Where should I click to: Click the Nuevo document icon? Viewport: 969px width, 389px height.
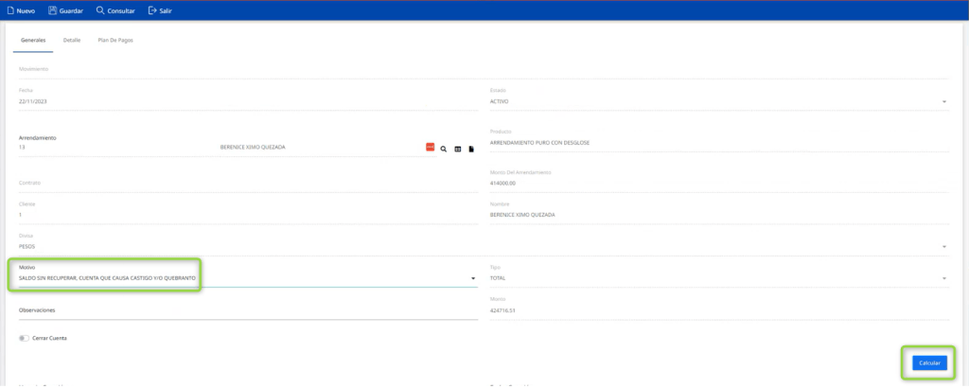click(9, 10)
